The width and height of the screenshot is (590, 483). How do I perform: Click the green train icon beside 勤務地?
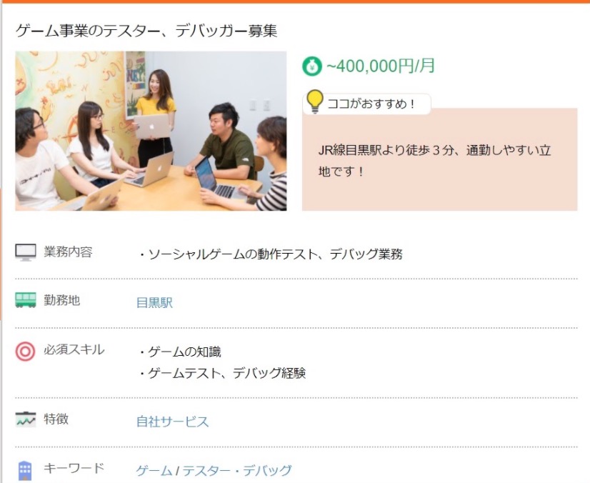(x=26, y=300)
